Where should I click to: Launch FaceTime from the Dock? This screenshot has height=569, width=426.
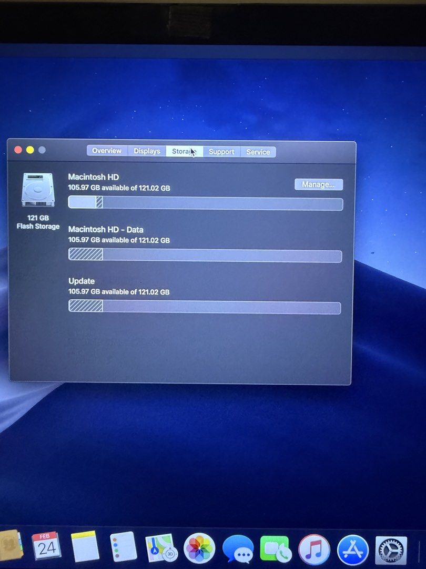pyautogui.click(x=276, y=550)
